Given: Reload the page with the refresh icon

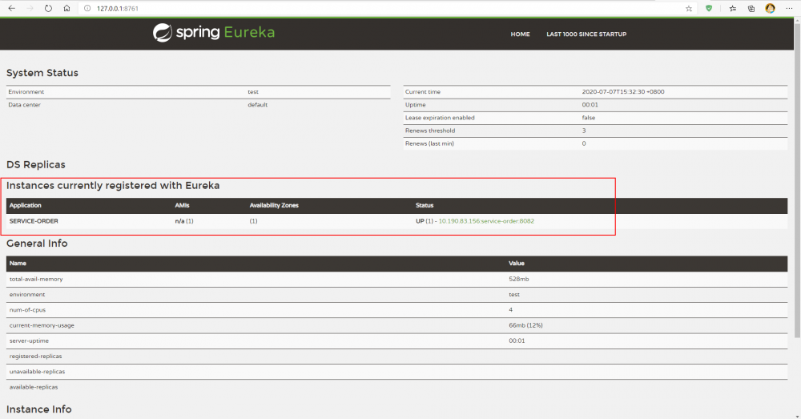Looking at the screenshot, I should [x=48, y=8].
